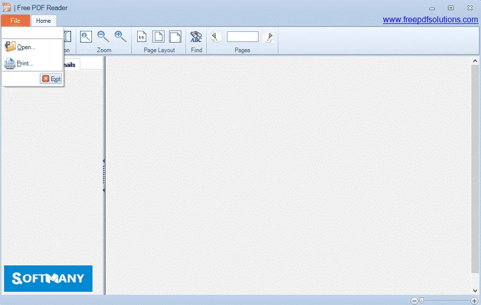
Task: Close the File menu tab
Action: point(15,21)
